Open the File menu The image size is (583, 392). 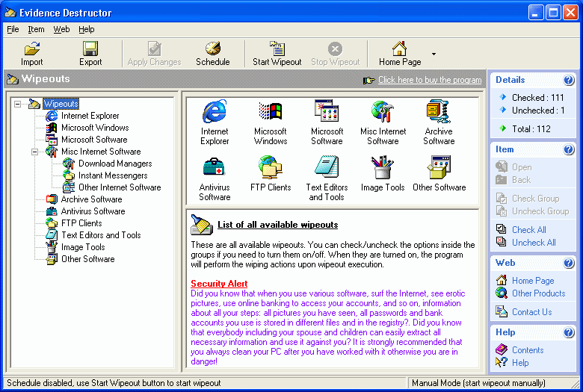pyautogui.click(x=13, y=29)
